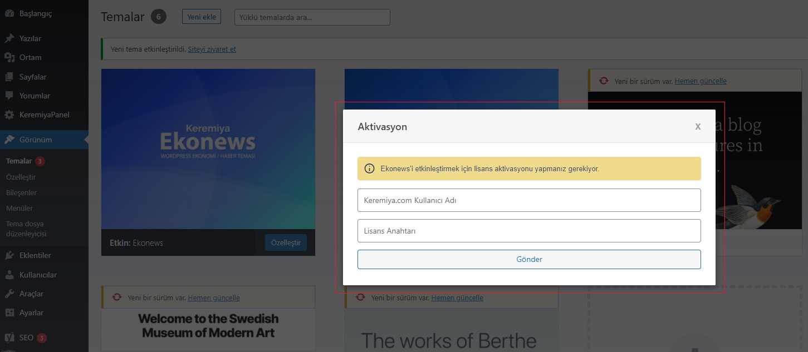Focus the Yüklü temalarda ara search field
Screen dimensions: 808x352
(x=312, y=17)
